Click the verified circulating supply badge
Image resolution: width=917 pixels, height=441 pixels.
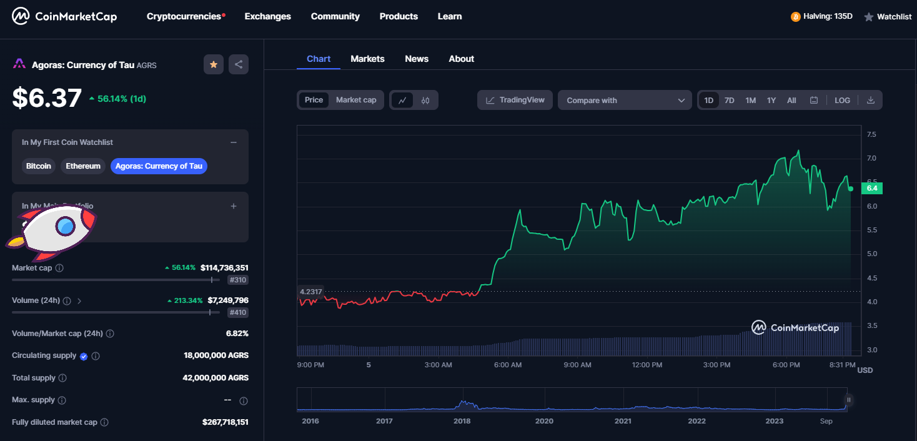pos(83,356)
